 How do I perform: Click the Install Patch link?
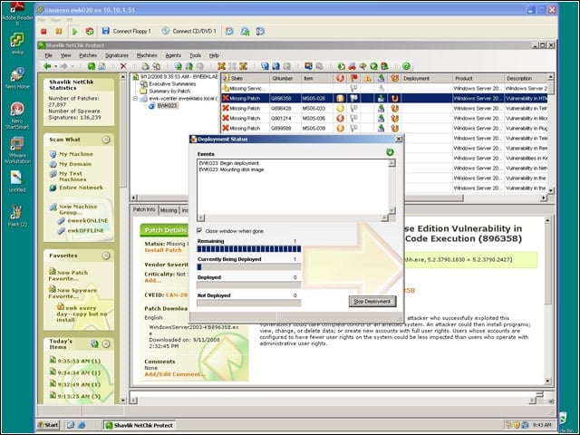coord(163,250)
